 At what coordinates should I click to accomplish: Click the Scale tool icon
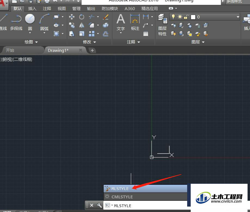(x=81, y=34)
